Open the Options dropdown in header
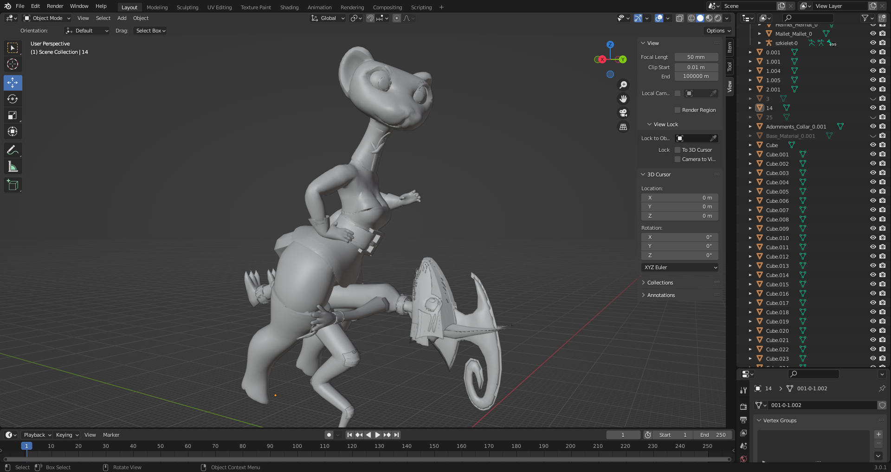The width and height of the screenshot is (891, 472). click(718, 31)
